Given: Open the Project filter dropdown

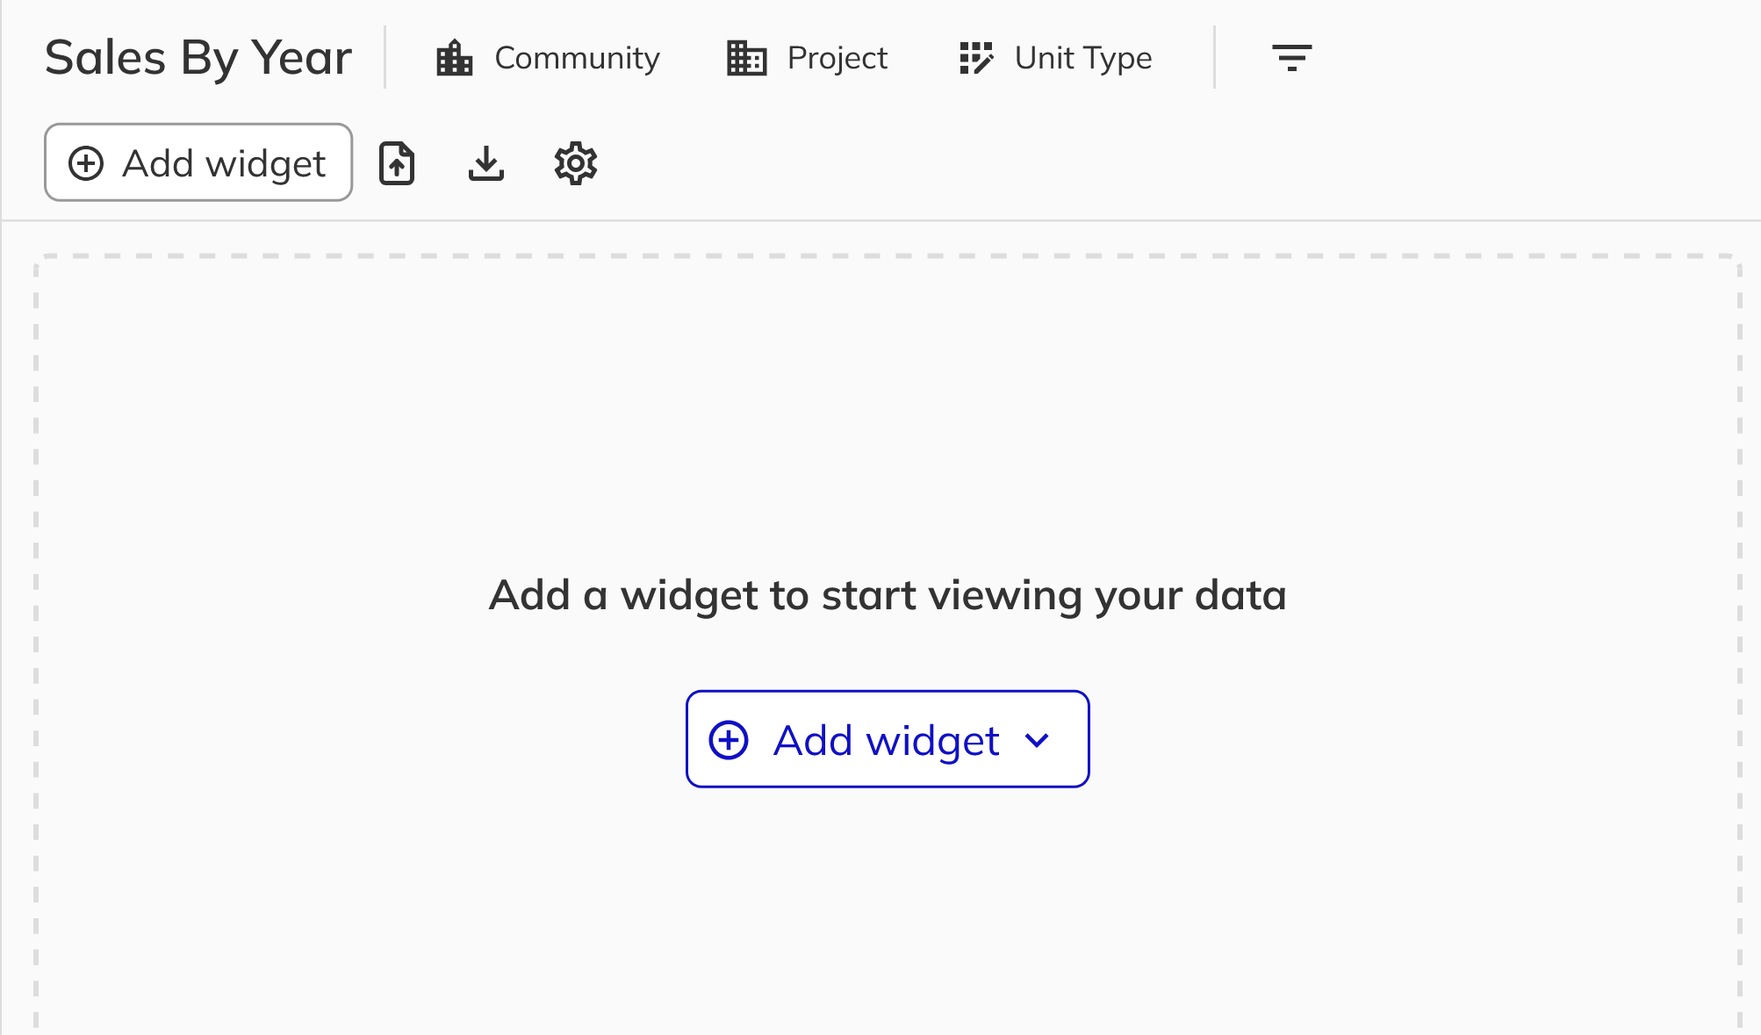Looking at the screenshot, I should [808, 58].
